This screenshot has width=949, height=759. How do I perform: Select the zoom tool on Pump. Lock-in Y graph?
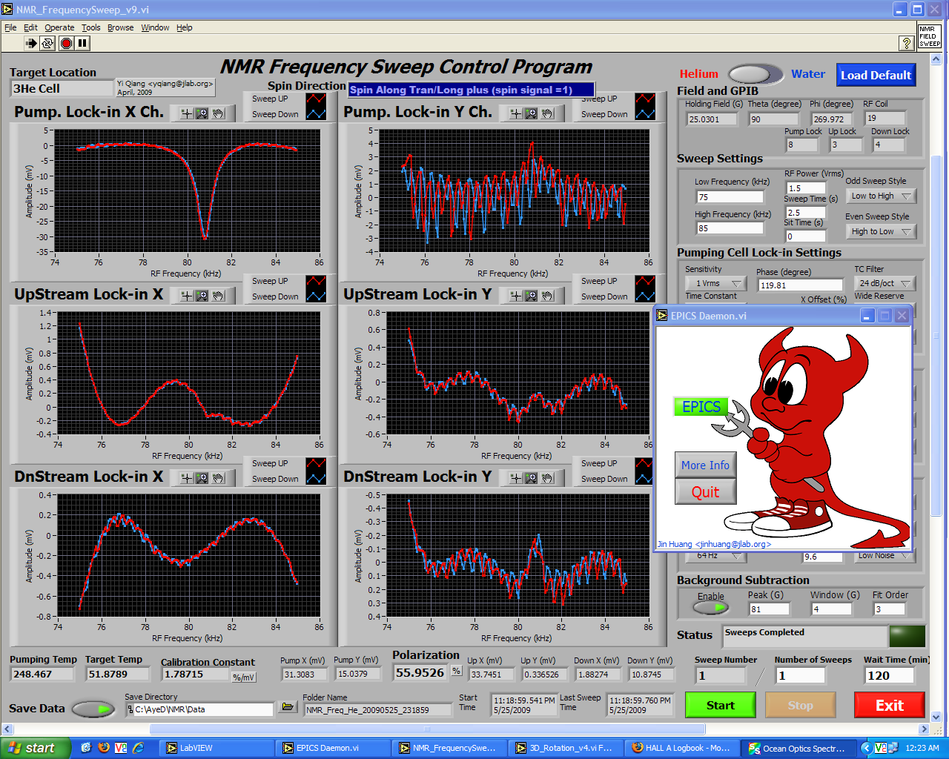[x=532, y=113]
